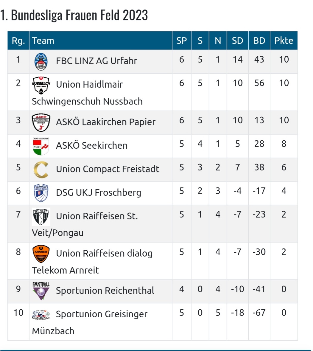313x351 pixels.
Task: Click the Münzbach Faustball logo
Action: pyautogui.click(x=41, y=315)
